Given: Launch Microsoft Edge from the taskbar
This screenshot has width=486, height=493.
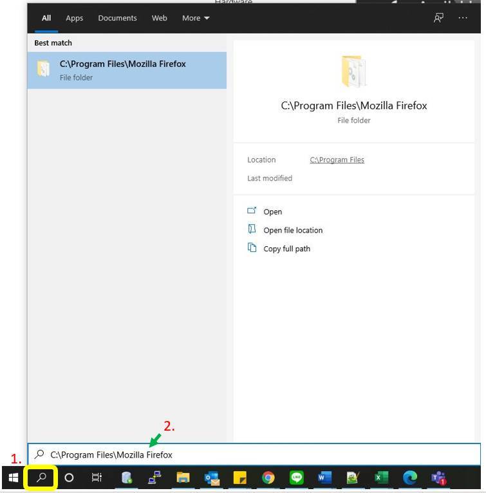Looking at the screenshot, I should (x=410, y=478).
